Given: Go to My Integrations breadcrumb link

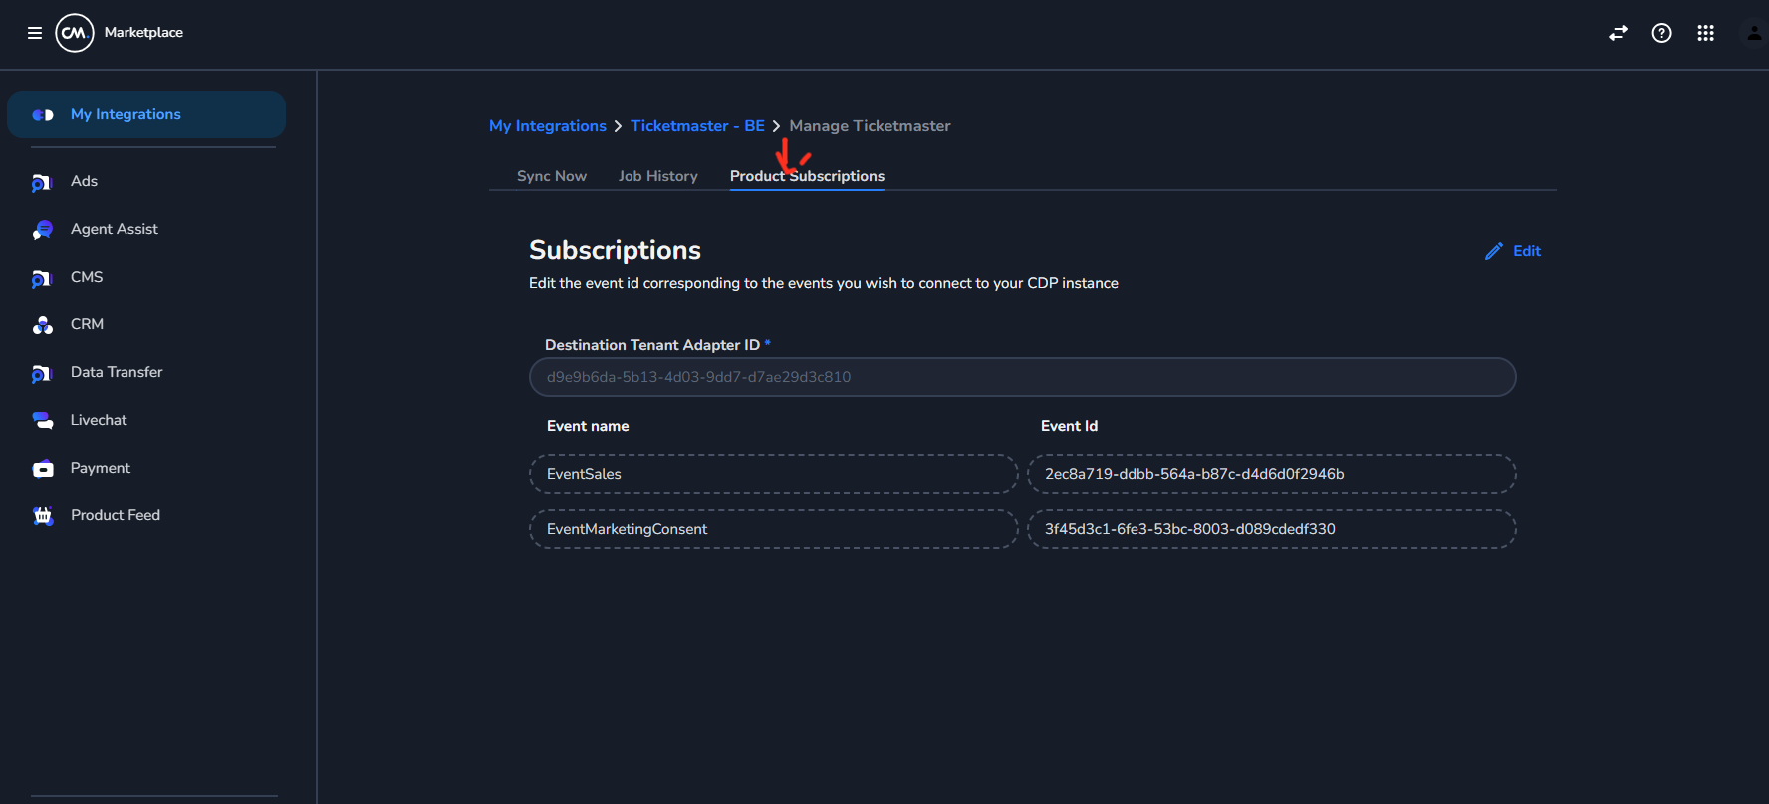Looking at the screenshot, I should click(x=548, y=126).
